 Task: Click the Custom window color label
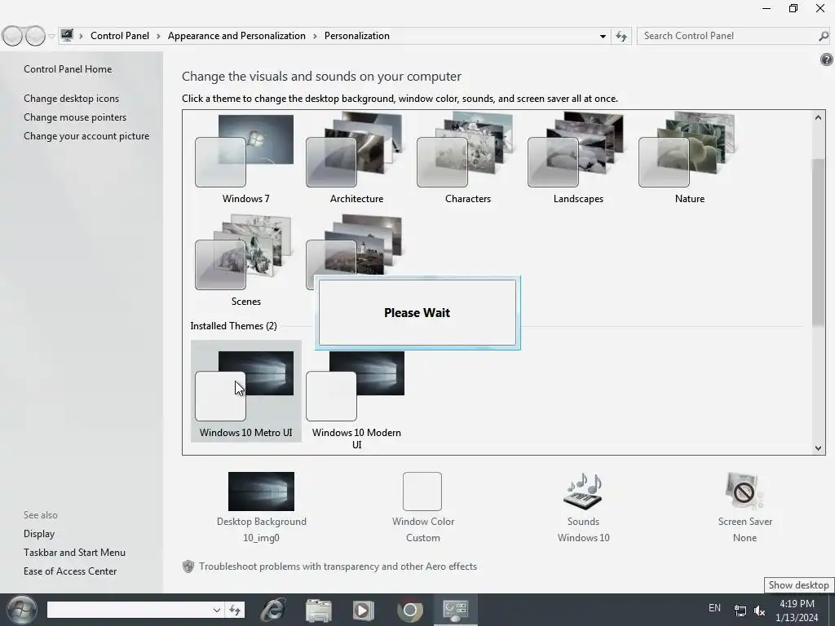[x=423, y=538]
